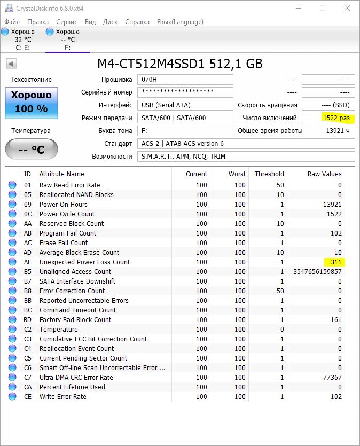Viewport: 360px width, 446px height.
Task: Open the Сервис menu
Action: (x=67, y=22)
